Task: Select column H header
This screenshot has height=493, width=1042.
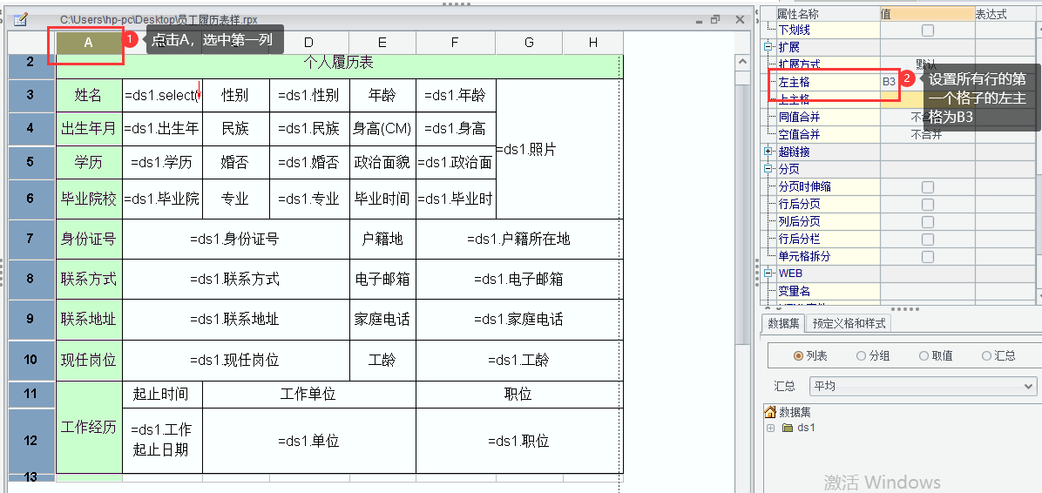Action: click(x=592, y=43)
